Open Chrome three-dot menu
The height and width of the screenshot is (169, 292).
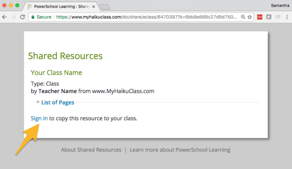[287, 17]
